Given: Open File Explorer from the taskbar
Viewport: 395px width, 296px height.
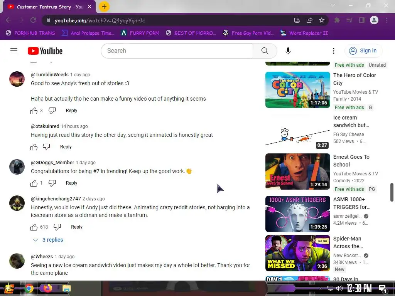Looking at the screenshot, I should point(66,288).
